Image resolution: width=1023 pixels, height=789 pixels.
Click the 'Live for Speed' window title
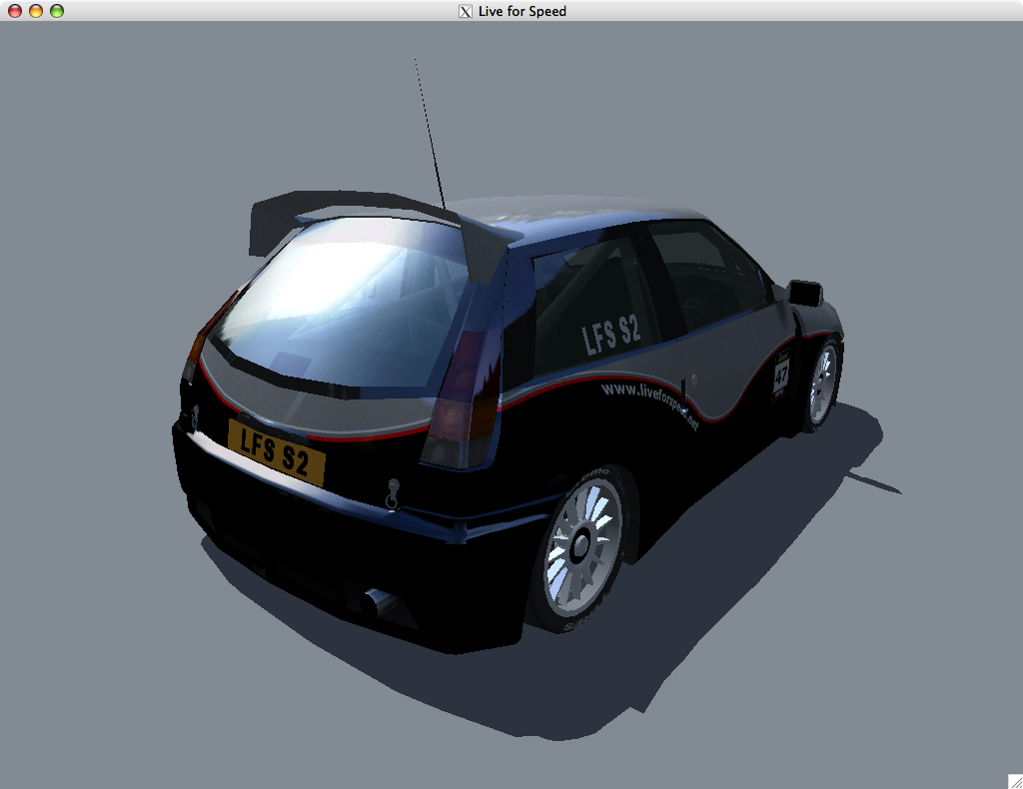click(x=521, y=11)
